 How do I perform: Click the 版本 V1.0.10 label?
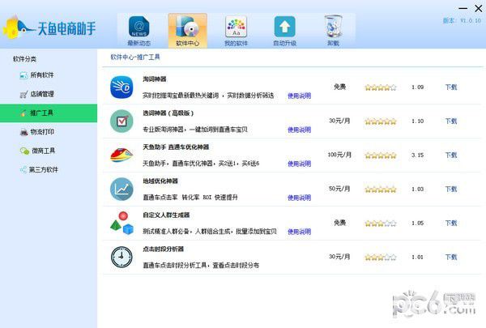(x=462, y=21)
